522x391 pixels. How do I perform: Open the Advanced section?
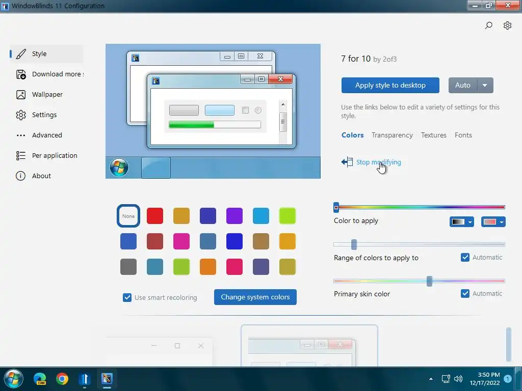coord(46,135)
